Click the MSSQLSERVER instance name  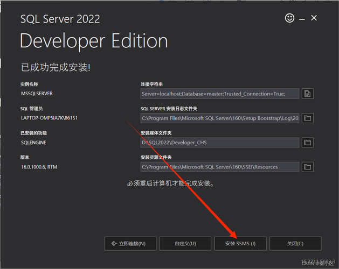click(37, 93)
